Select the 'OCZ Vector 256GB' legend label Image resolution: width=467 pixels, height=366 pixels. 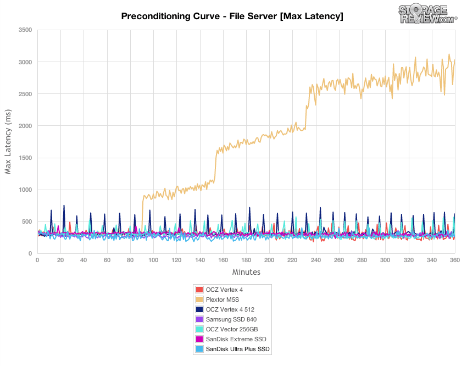click(x=232, y=329)
